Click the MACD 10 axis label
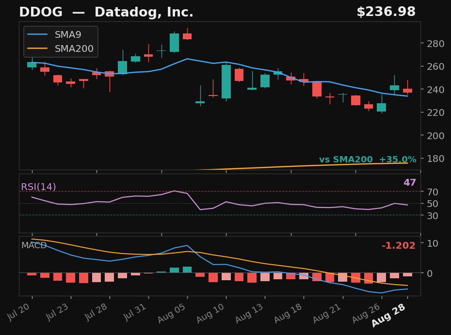Viewport: 451px width, 335px height. point(432,243)
